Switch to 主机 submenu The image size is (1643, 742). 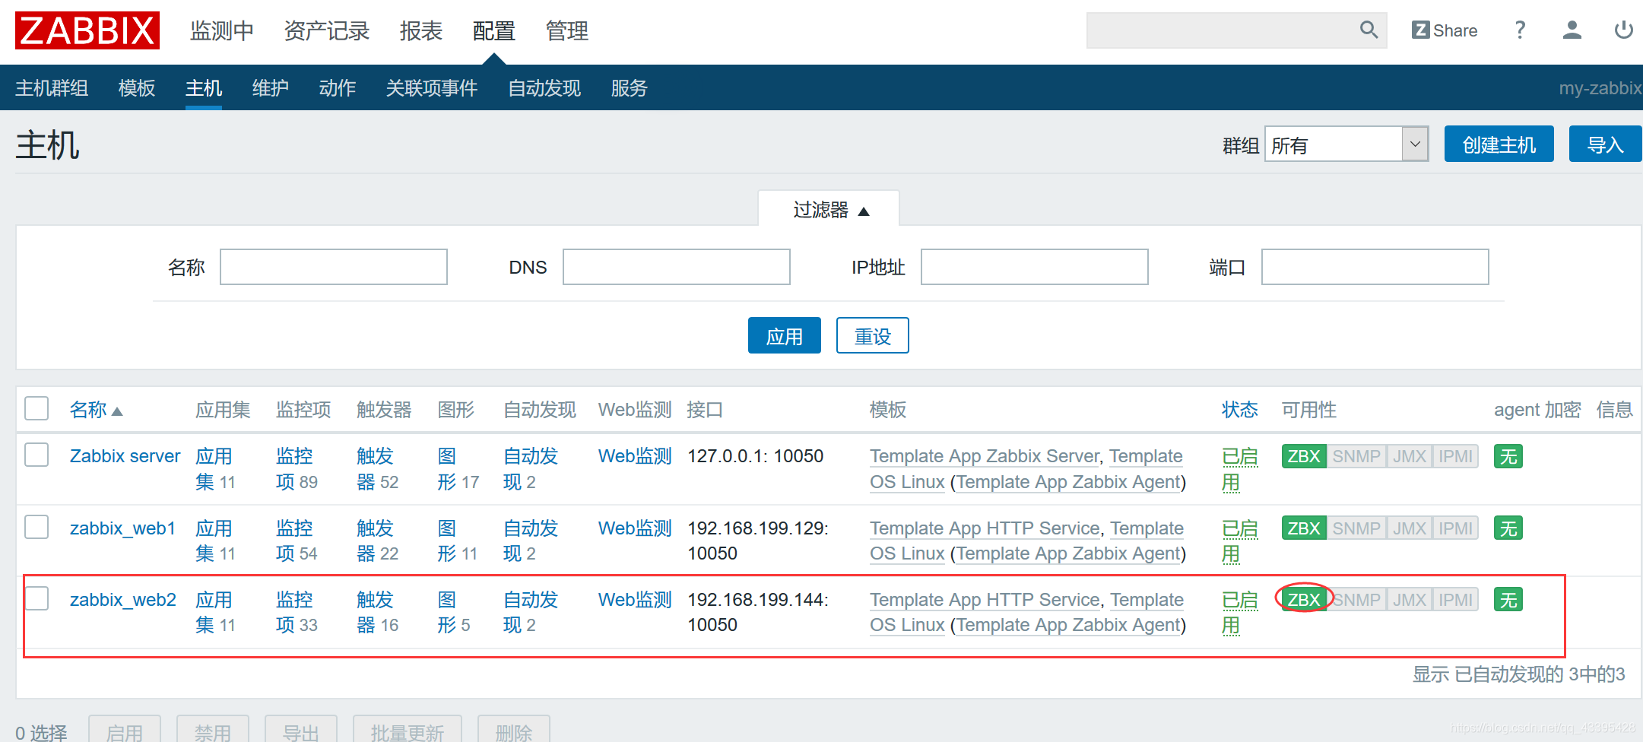[204, 88]
